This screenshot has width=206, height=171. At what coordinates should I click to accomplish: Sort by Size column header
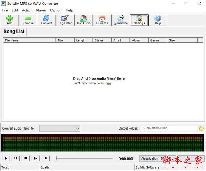pyautogui.click(x=182, y=40)
